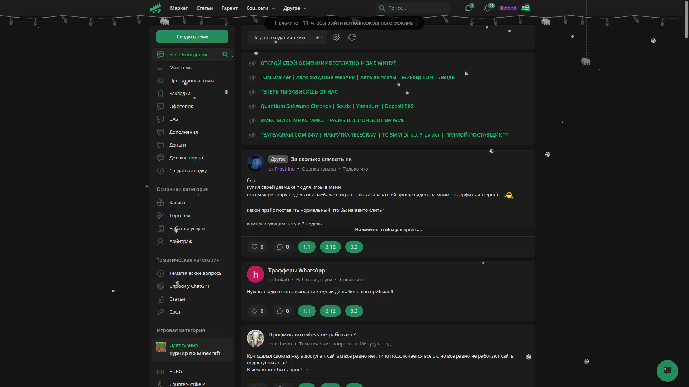This screenshot has width=689, height=387.
Task: Open the notifications bell icon
Action: (488, 8)
